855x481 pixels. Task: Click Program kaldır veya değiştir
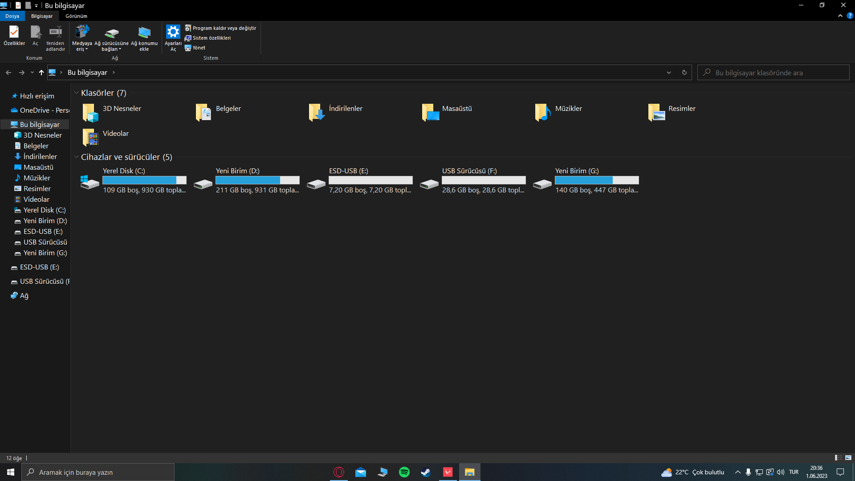(x=220, y=28)
